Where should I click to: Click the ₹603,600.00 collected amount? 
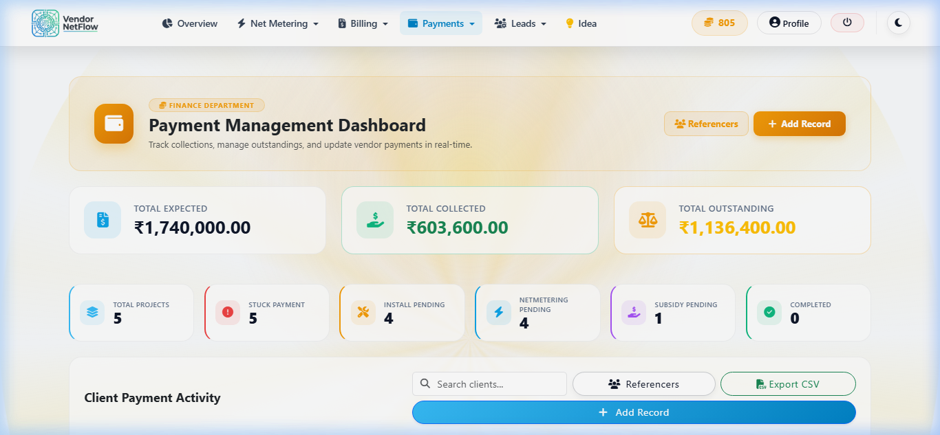(457, 227)
